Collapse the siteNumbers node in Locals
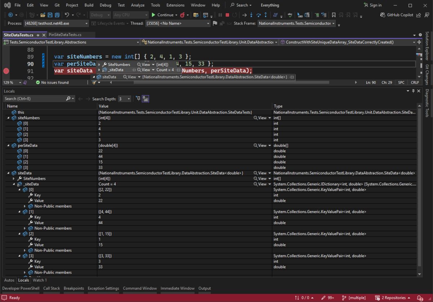Image resolution: width=433 pixels, height=302 pixels. click(8, 118)
